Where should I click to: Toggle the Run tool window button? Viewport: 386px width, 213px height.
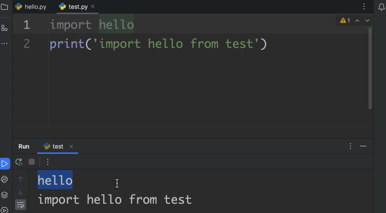coord(5,164)
